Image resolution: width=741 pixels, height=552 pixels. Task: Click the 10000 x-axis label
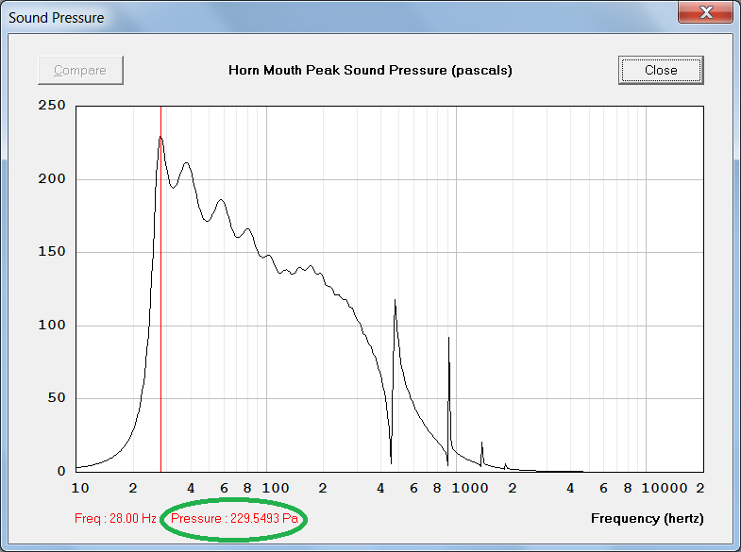[x=665, y=488]
